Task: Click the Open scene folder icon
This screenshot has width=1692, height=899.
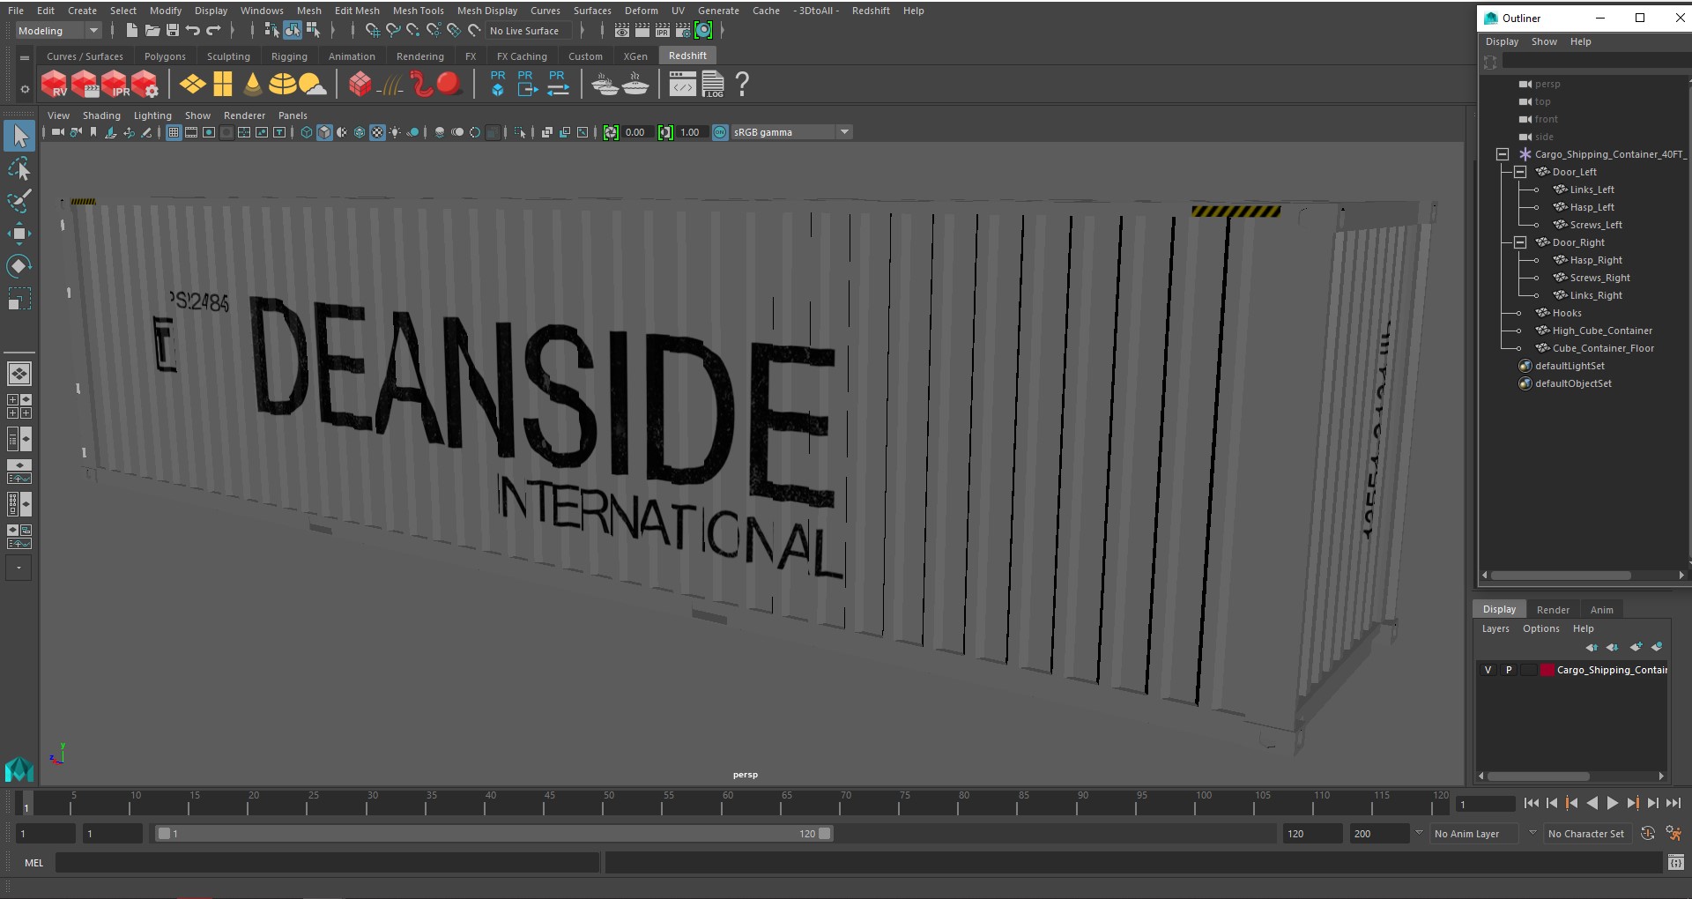Action: click(152, 30)
